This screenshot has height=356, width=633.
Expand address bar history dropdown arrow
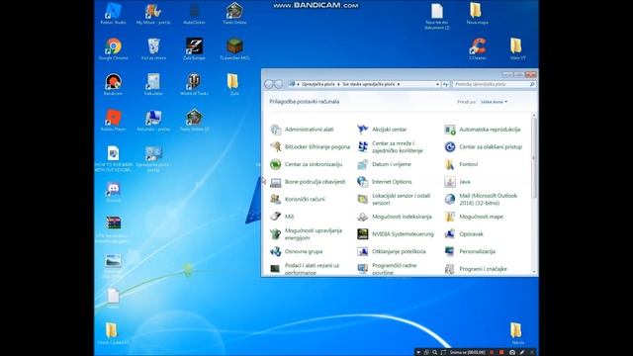pos(437,84)
